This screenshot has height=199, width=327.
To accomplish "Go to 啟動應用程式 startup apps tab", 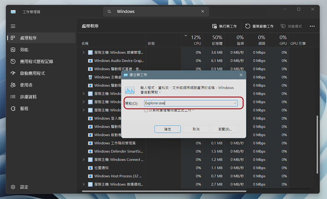I will click(x=41, y=73).
